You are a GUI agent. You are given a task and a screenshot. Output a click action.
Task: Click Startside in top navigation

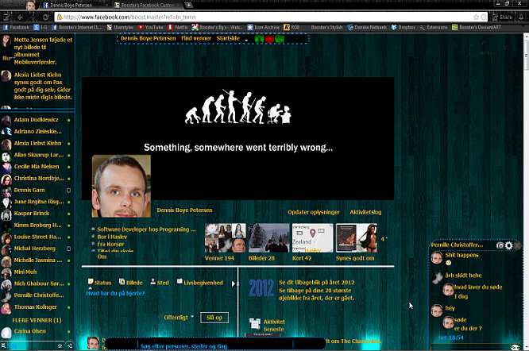pyautogui.click(x=228, y=38)
